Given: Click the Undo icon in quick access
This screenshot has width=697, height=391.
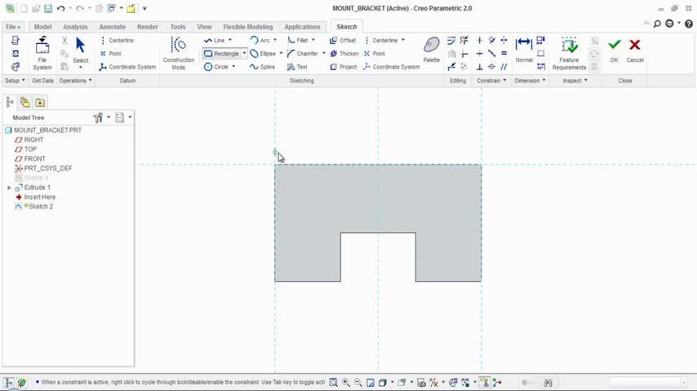Looking at the screenshot, I should 61,8.
